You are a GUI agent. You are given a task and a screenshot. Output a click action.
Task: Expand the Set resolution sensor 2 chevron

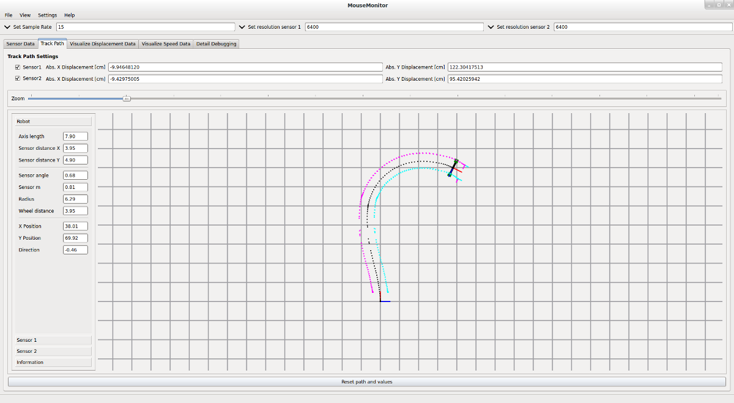(491, 27)
